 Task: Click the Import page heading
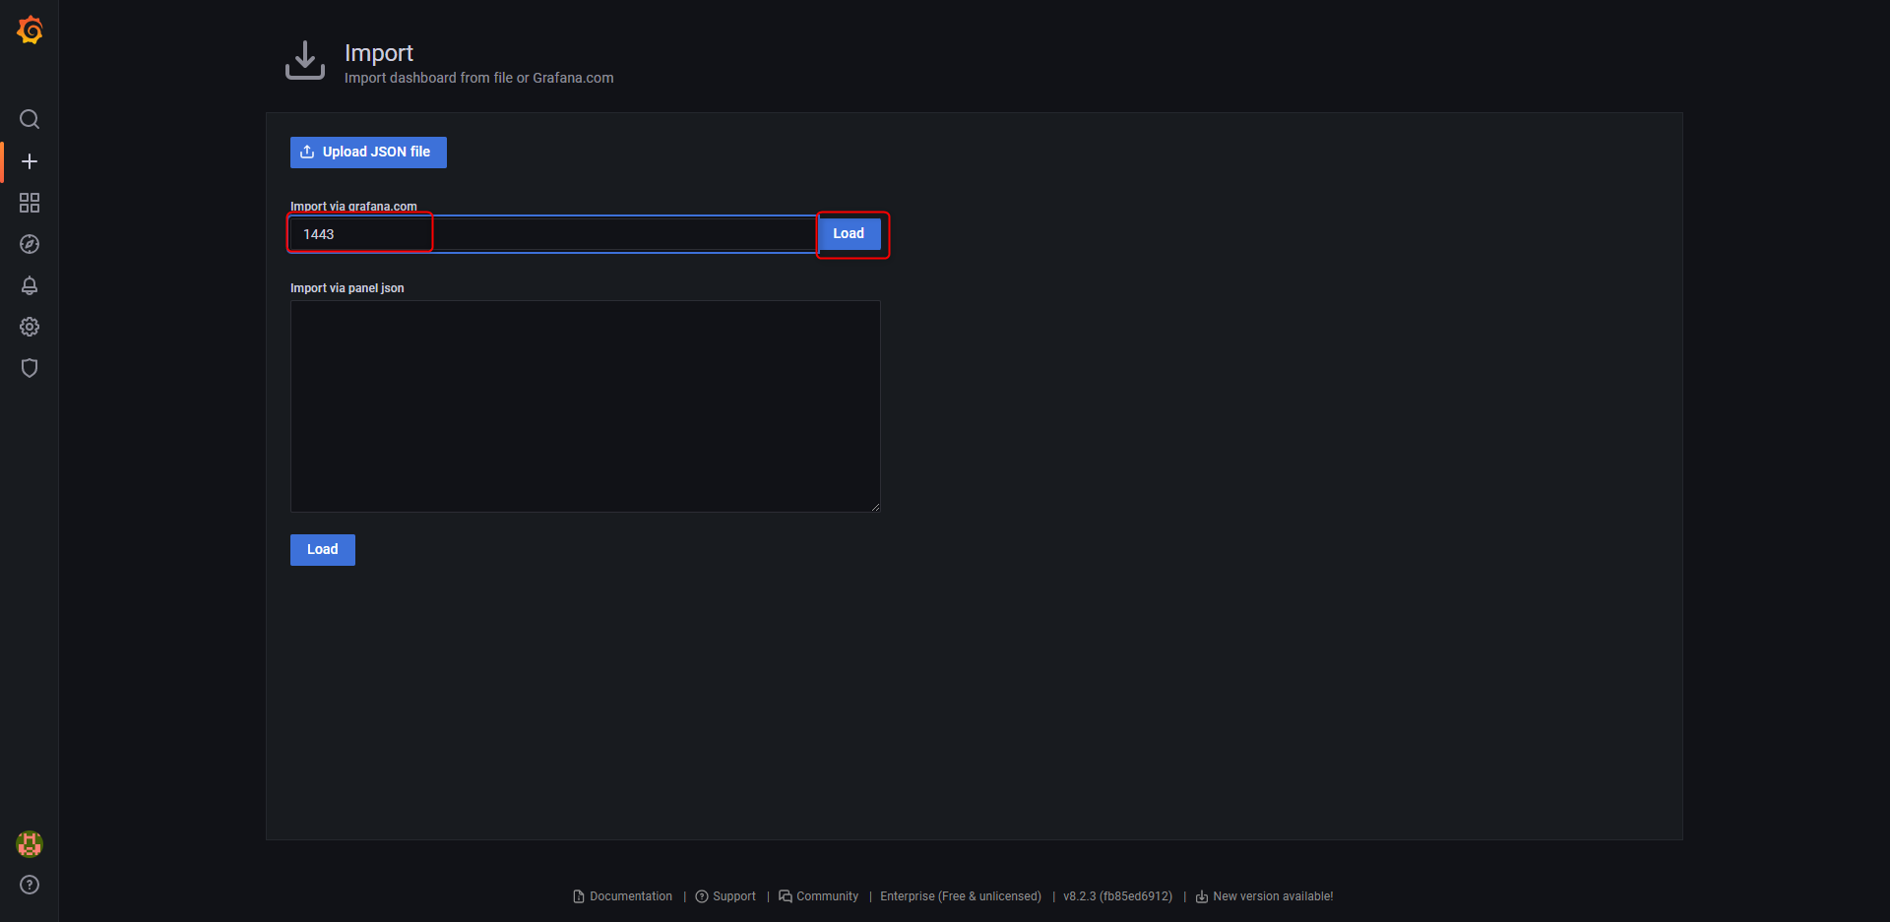tap(379, 53)
